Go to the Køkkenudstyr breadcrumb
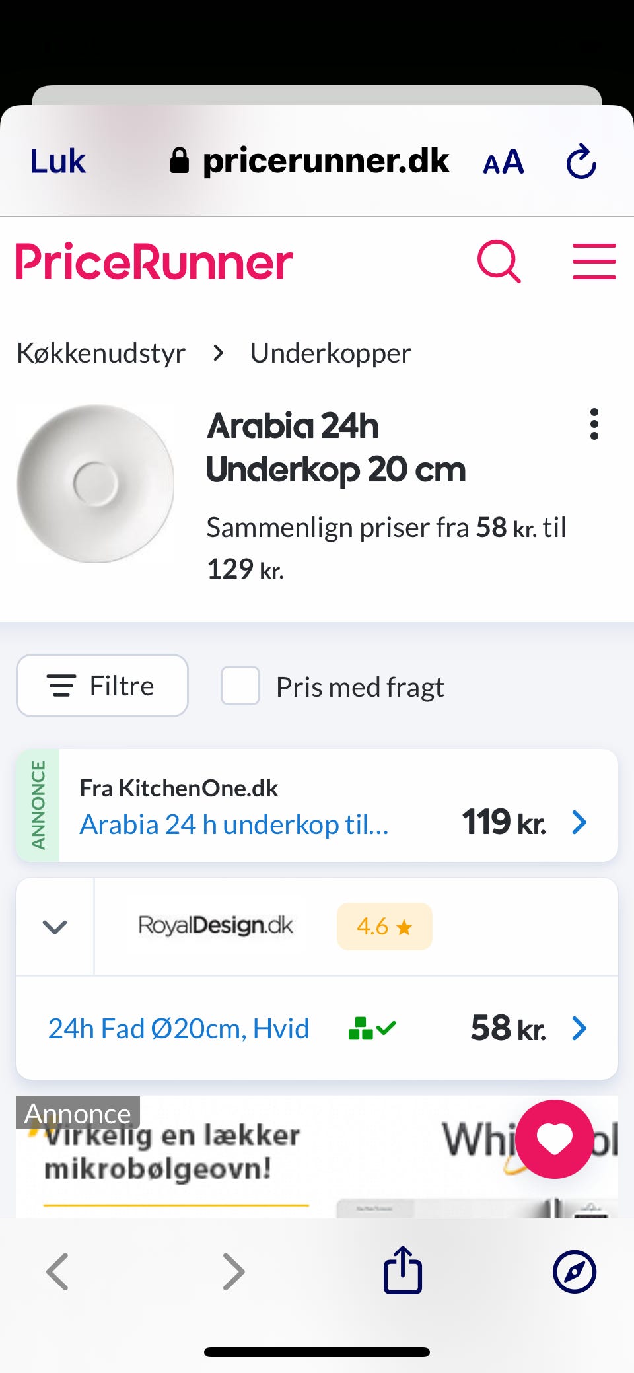Image resolution: width=634 pixels, height=1373 pixels. pos(101,353)
